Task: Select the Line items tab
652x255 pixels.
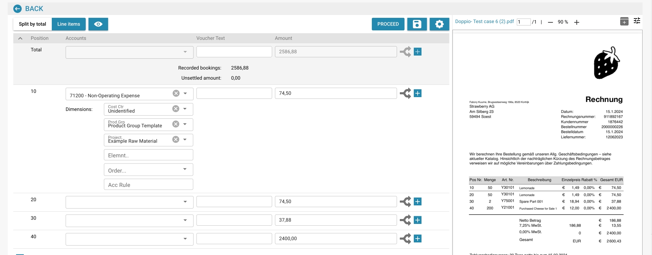Action: click(69, 24)
